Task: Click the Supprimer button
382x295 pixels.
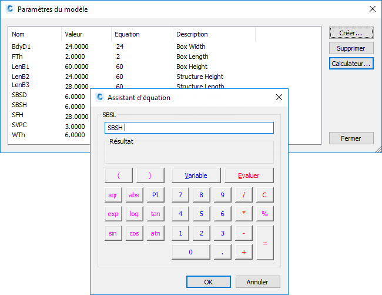Action: tap(351, 48)
